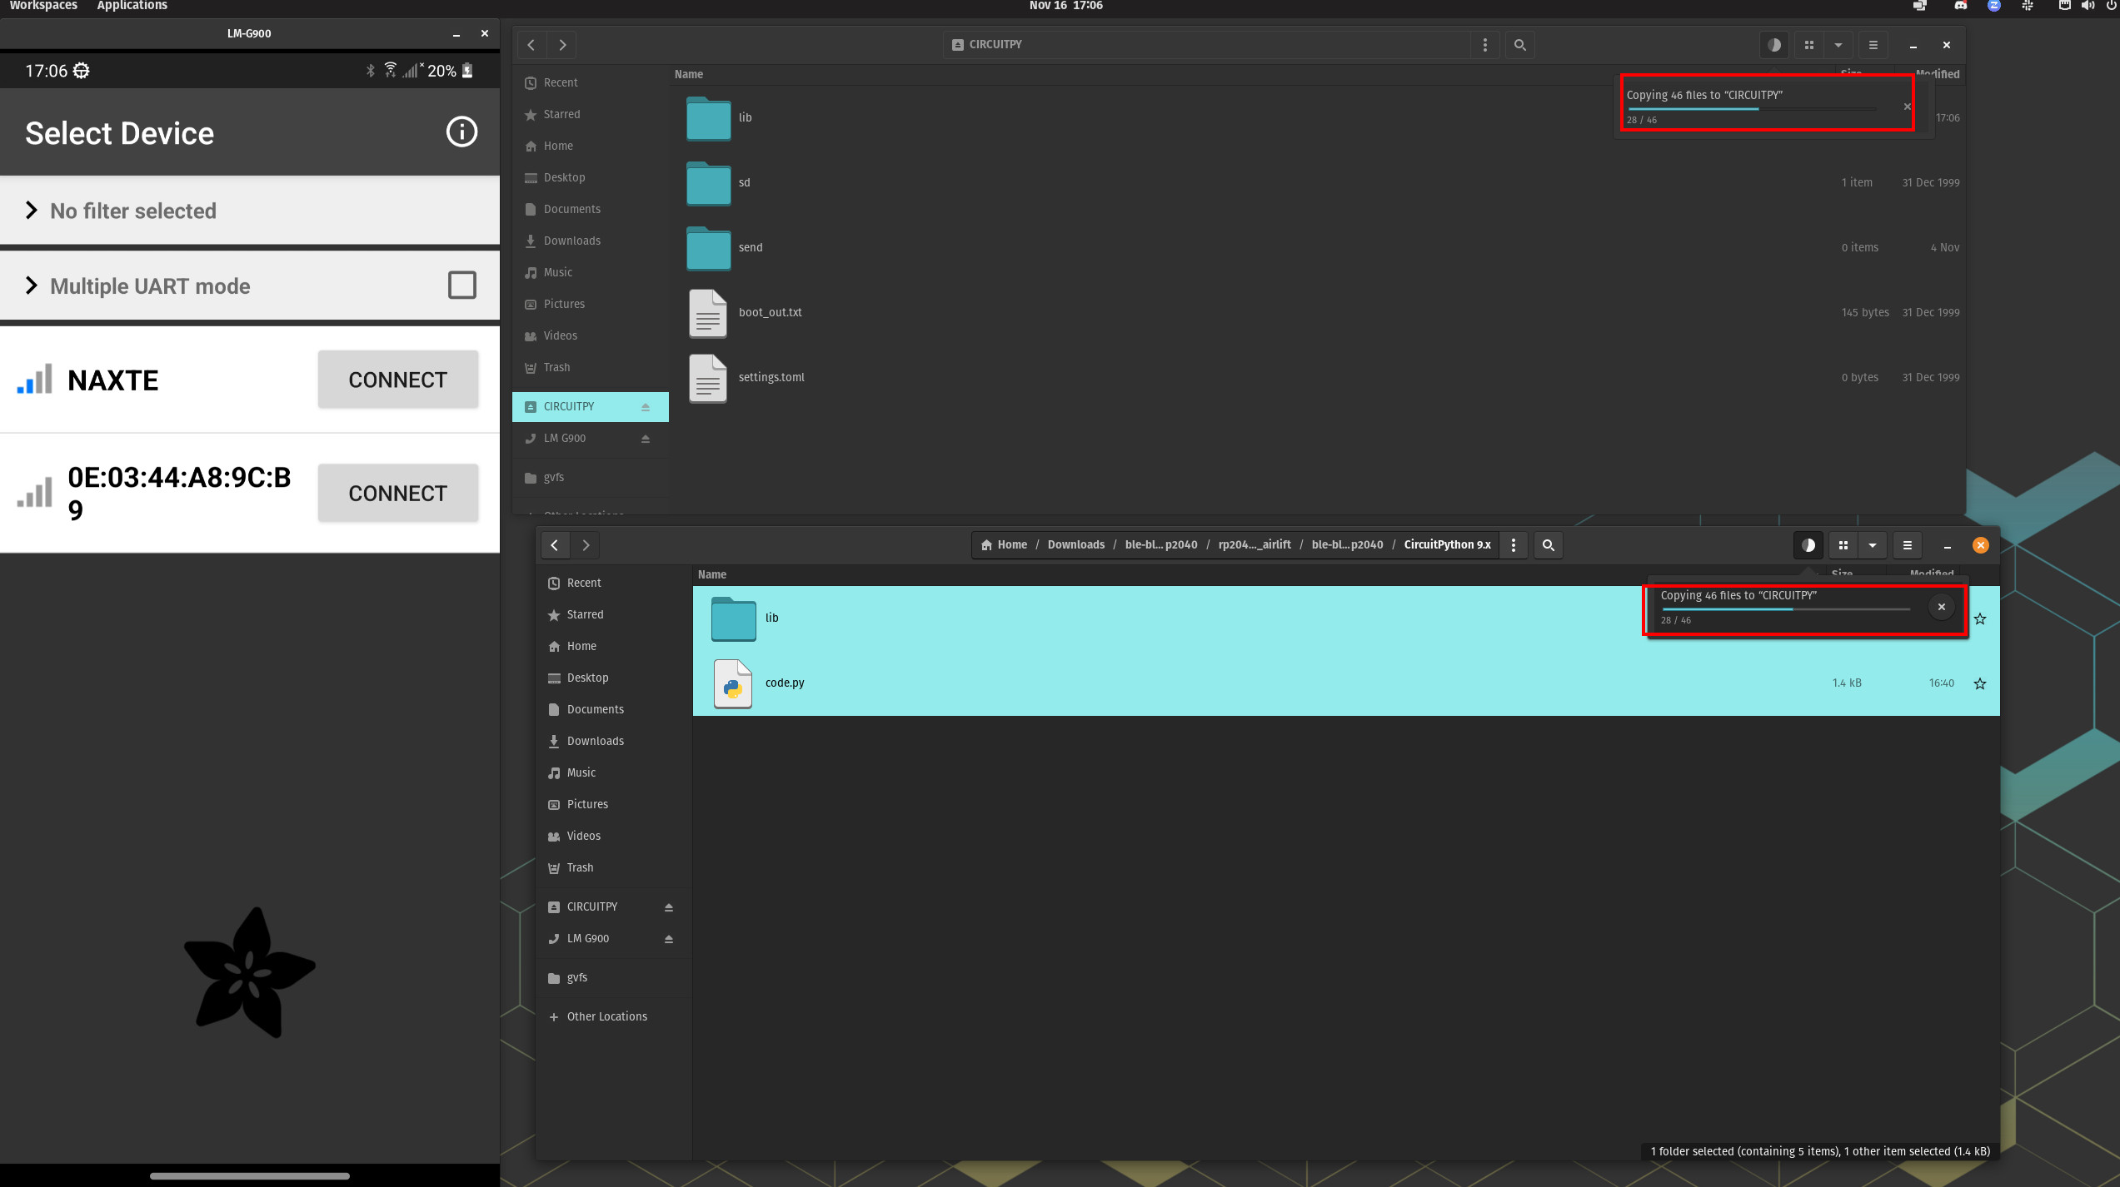Open the hamburger menu in the lower file manager

pos(1907,545)
